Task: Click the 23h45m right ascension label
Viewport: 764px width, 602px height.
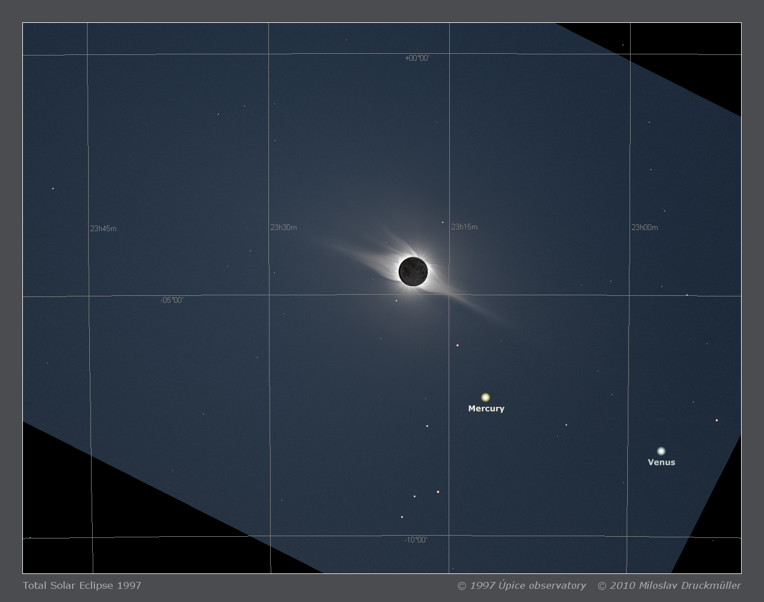Action: [x=103, y=229]
